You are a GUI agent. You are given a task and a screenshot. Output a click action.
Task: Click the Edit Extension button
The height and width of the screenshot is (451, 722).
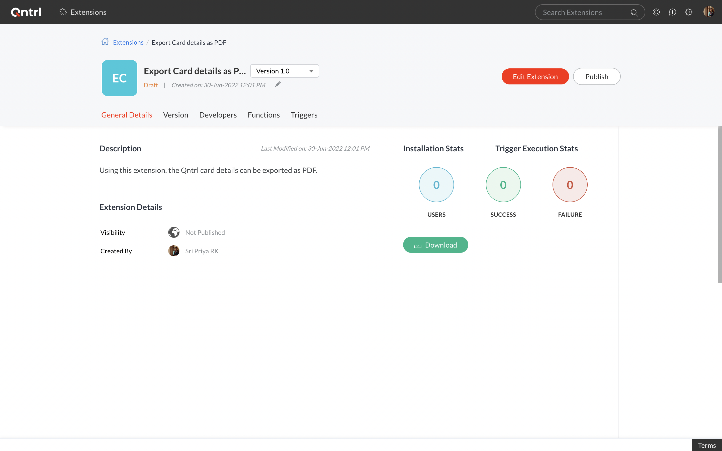point(535,77)
